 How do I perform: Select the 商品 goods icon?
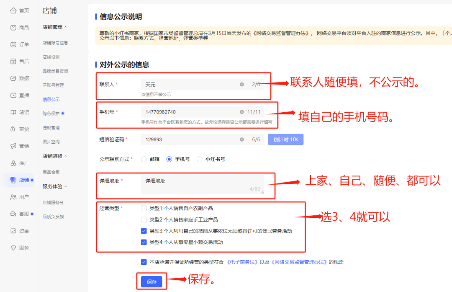click(x=13, y=27)
